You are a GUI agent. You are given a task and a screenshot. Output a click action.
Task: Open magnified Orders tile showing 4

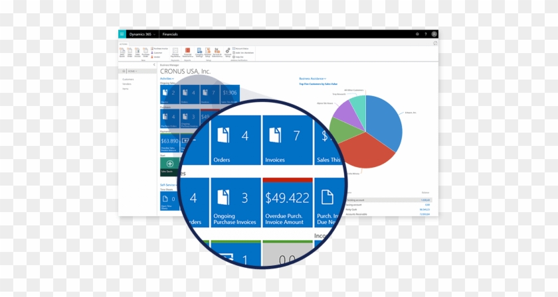[236, 140]
